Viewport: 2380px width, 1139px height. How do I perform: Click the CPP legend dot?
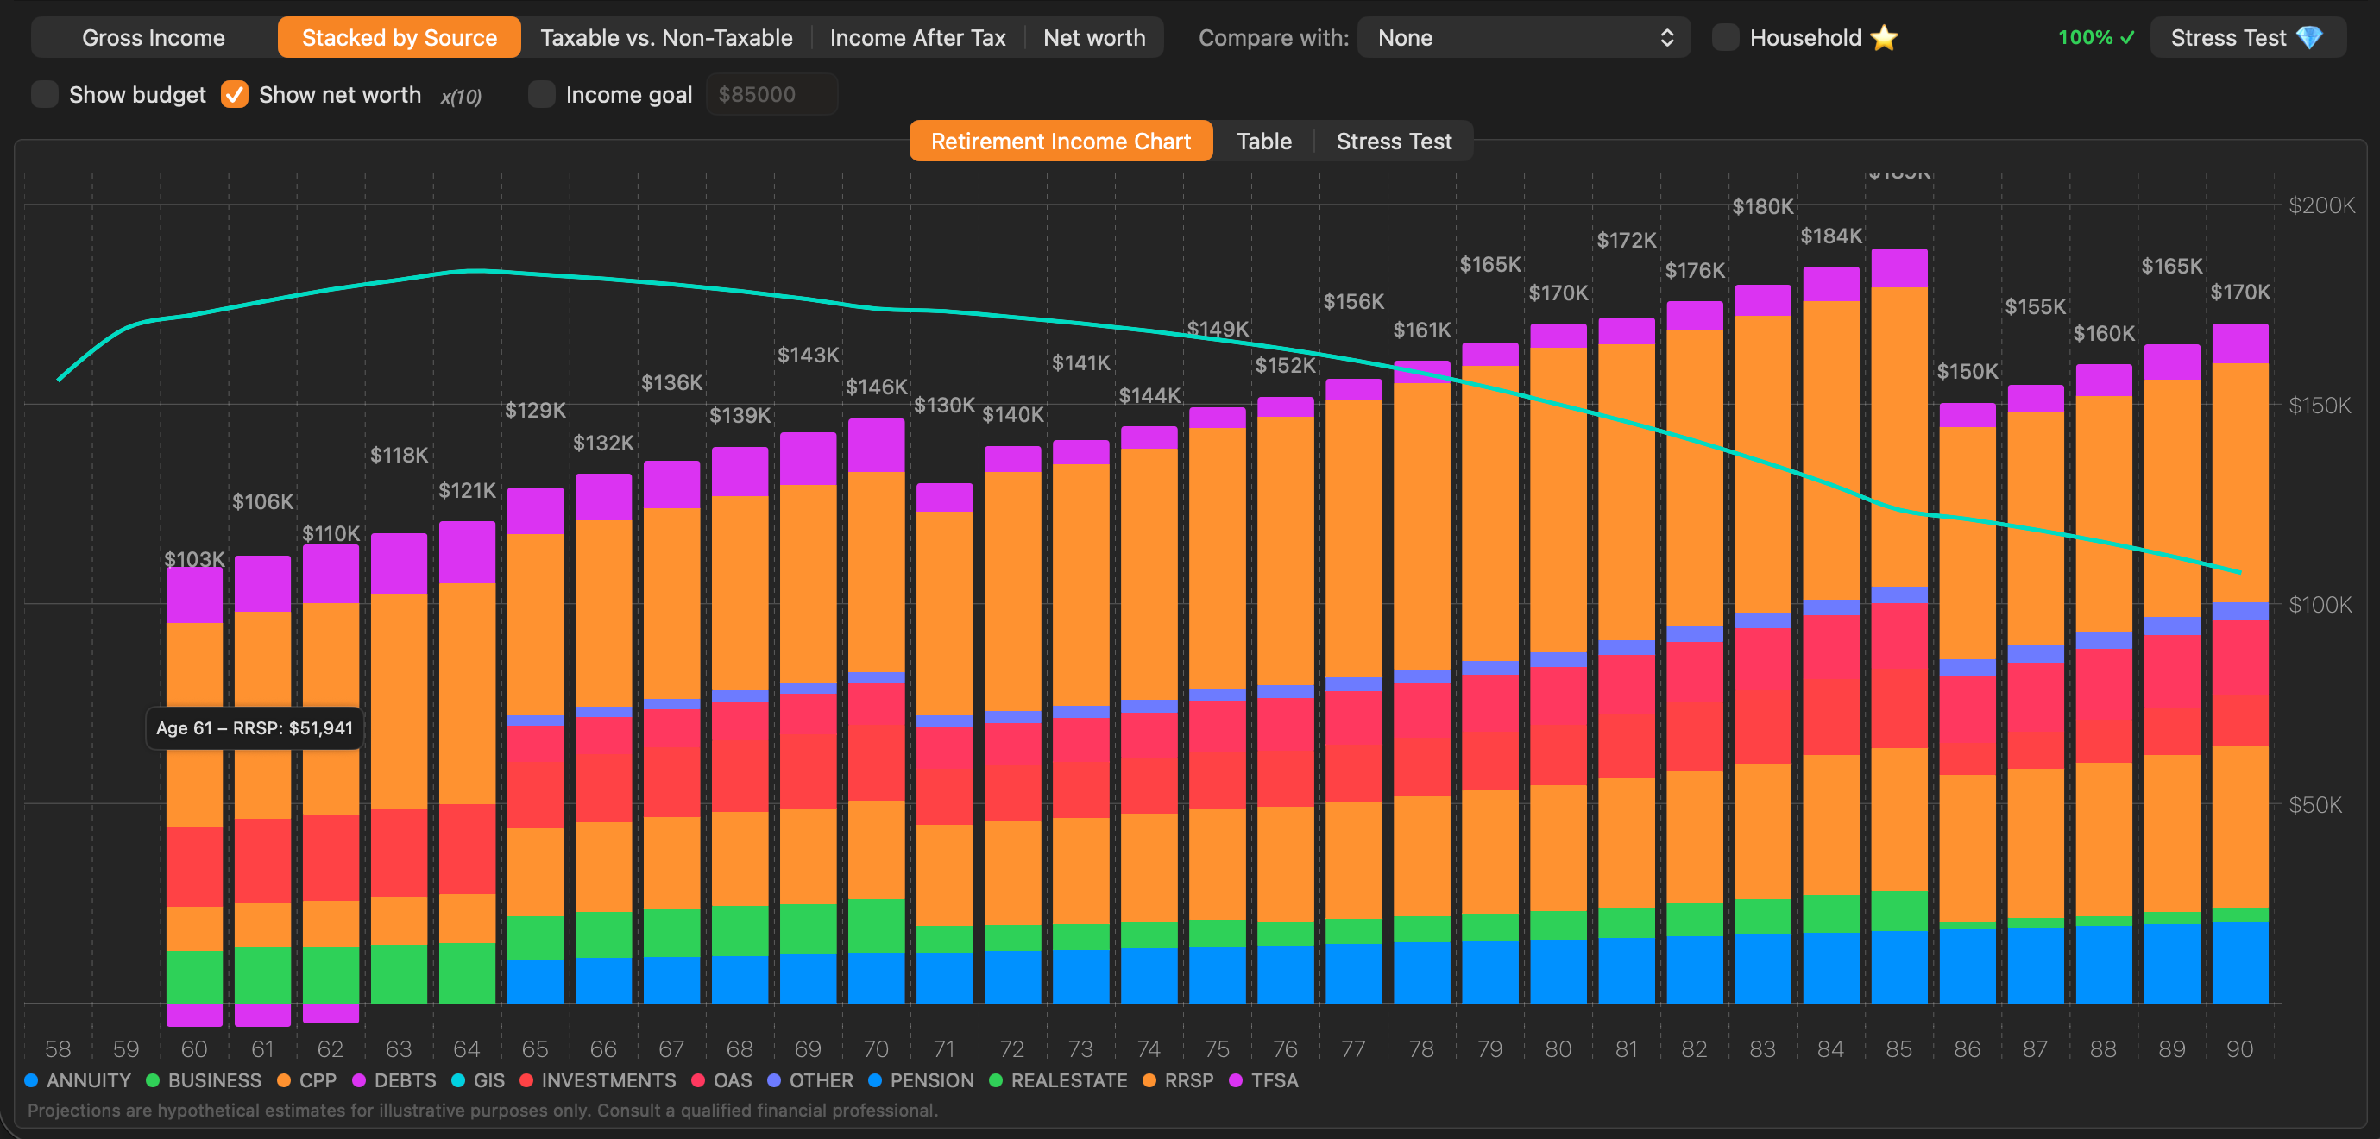(x=284, y=1079)
